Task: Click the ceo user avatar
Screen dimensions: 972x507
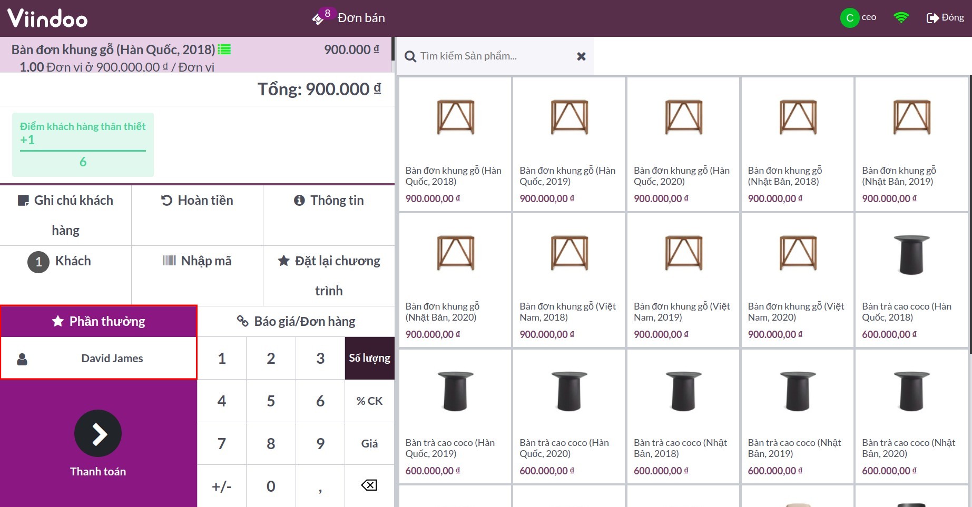Action: pos(849,18)
